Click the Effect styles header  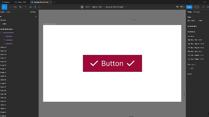coord(191,65)
